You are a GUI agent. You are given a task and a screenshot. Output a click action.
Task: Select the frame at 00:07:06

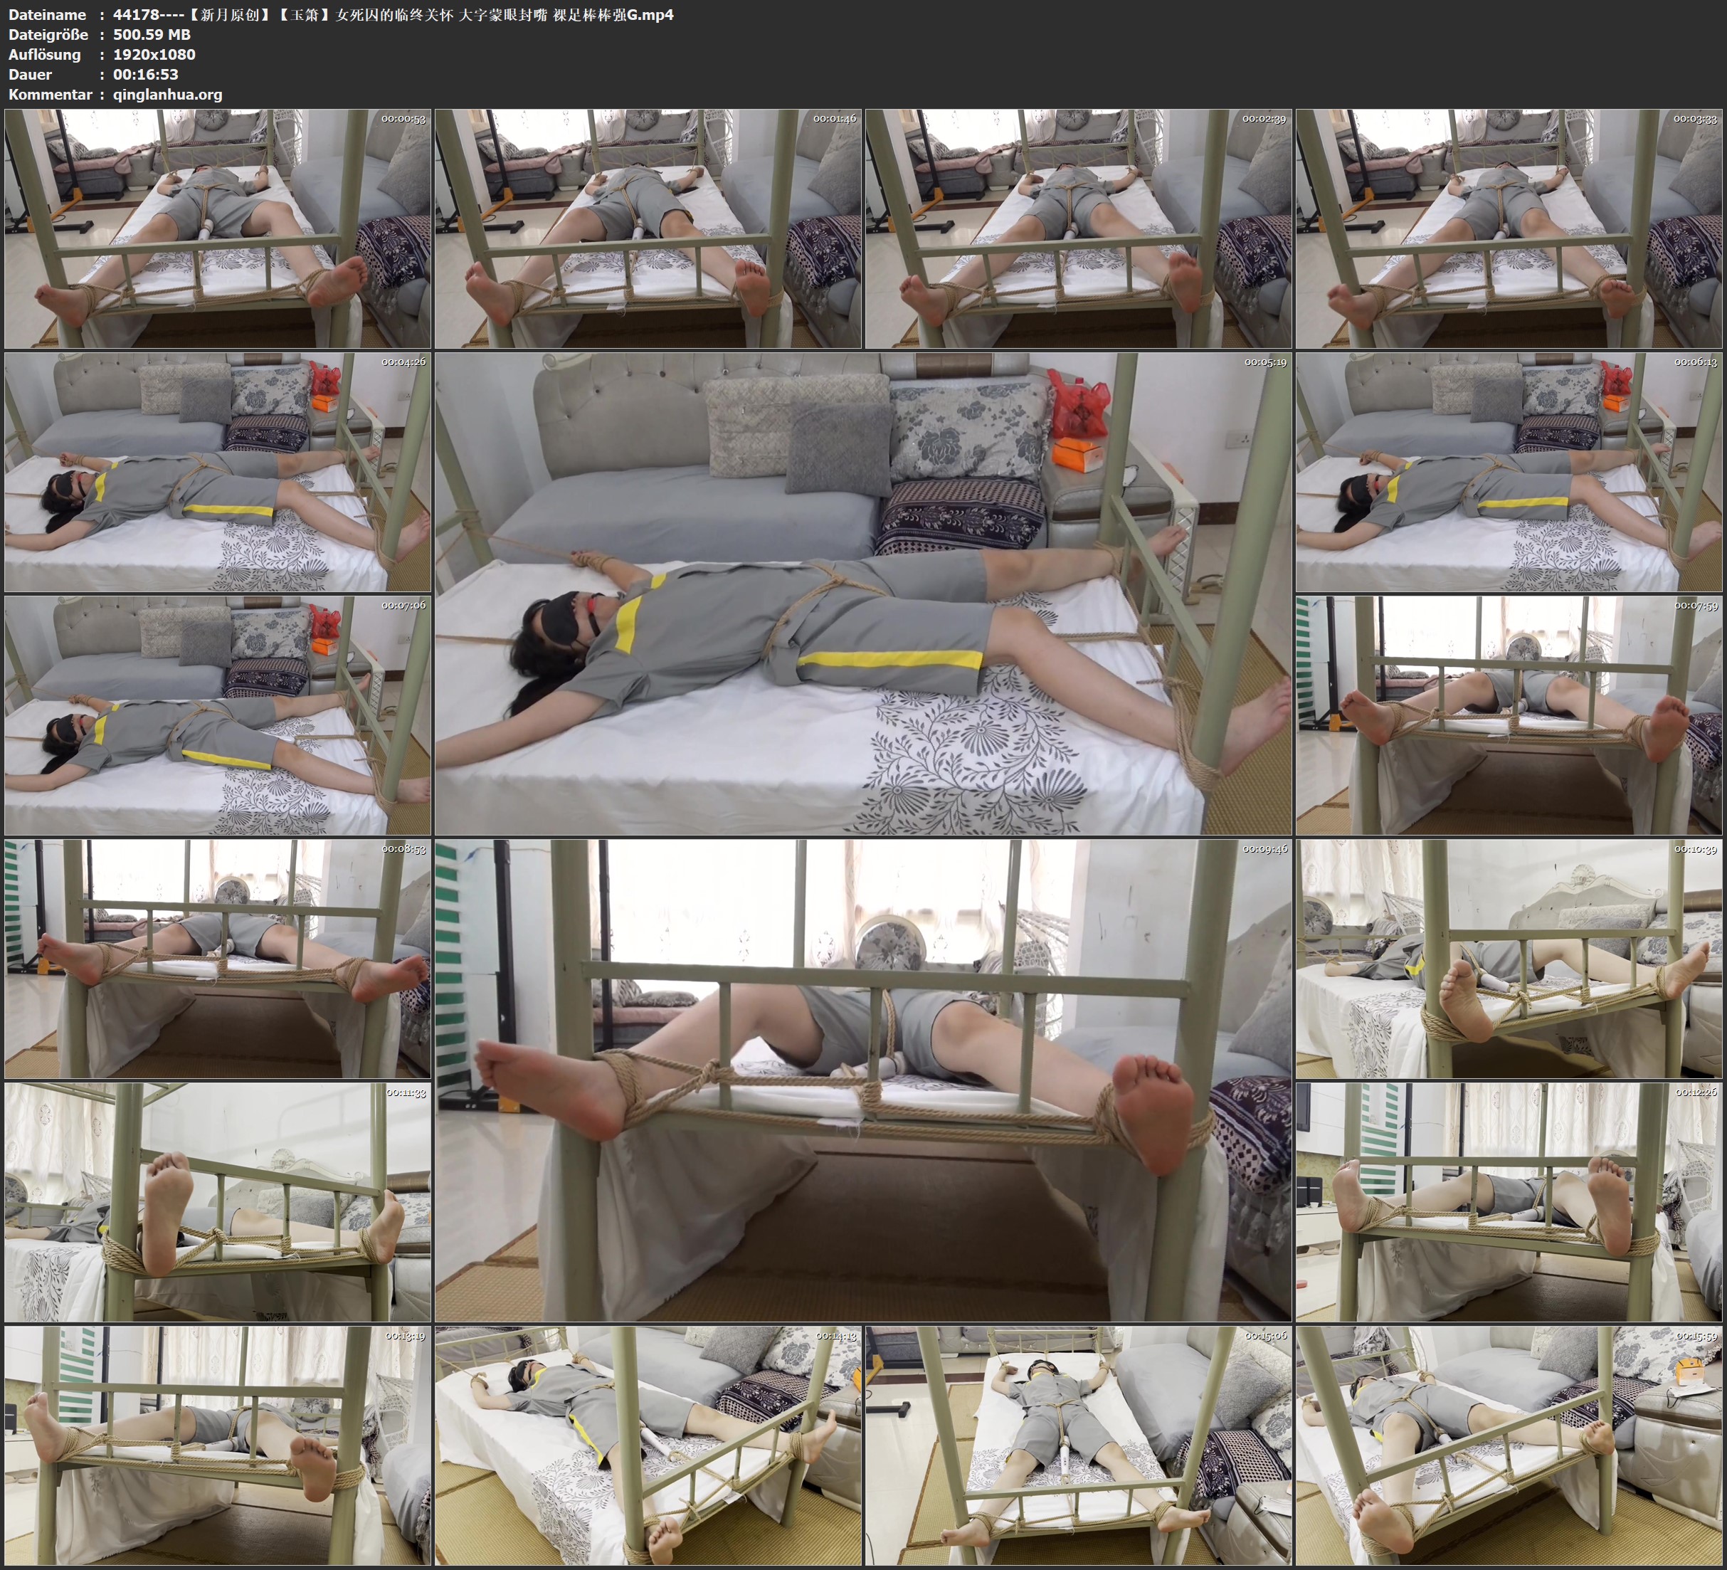[218, 715]
